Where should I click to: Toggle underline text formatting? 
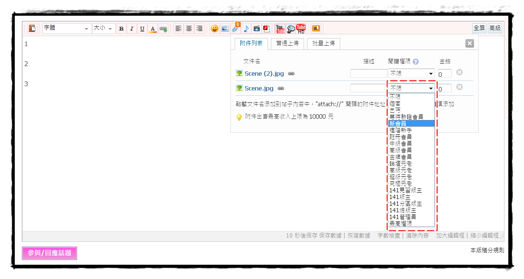[142, 29]
